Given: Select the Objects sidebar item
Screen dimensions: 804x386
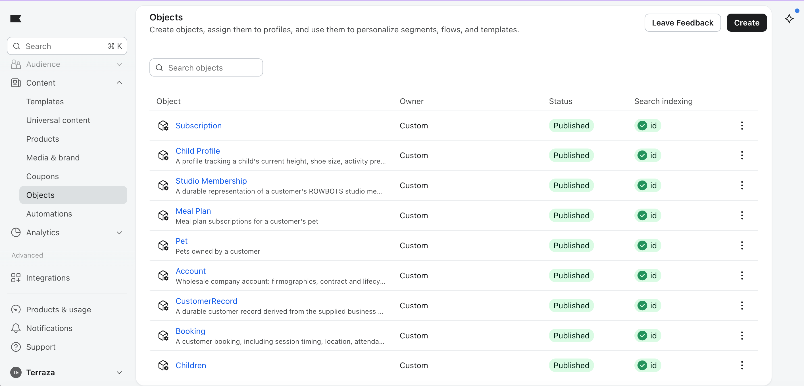Looking at the screenshot, I should 73,195.
